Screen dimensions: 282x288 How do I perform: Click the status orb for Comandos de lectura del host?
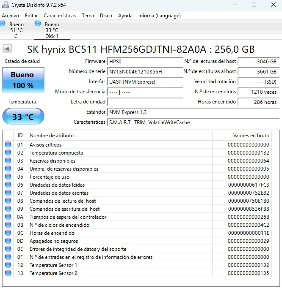click(x=8, y=201)
